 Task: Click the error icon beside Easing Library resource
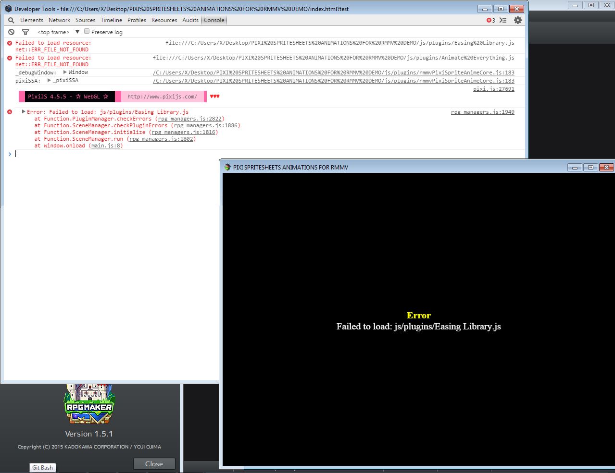pos(10,43)
